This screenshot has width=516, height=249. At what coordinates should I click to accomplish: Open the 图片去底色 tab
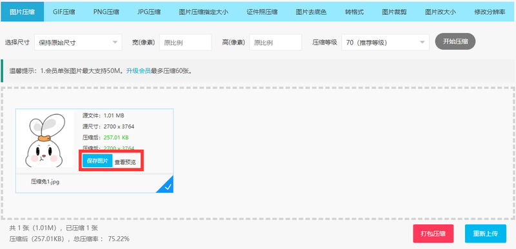(311, 12)
